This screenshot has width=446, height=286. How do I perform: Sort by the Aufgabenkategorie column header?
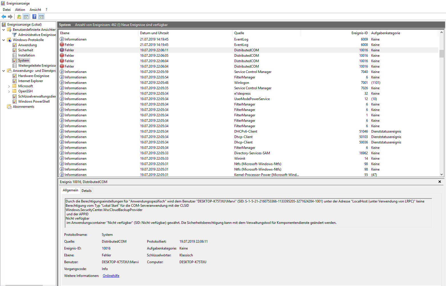(403, 33)
